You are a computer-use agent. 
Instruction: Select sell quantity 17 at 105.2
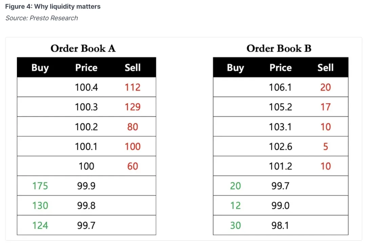(326, 107)
